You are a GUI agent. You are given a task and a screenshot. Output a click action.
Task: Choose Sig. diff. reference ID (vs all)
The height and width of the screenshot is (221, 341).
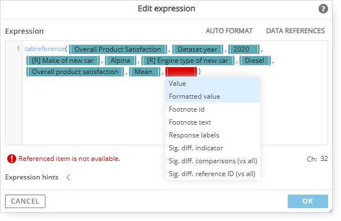pyautogui.click(x=213, y=174)
